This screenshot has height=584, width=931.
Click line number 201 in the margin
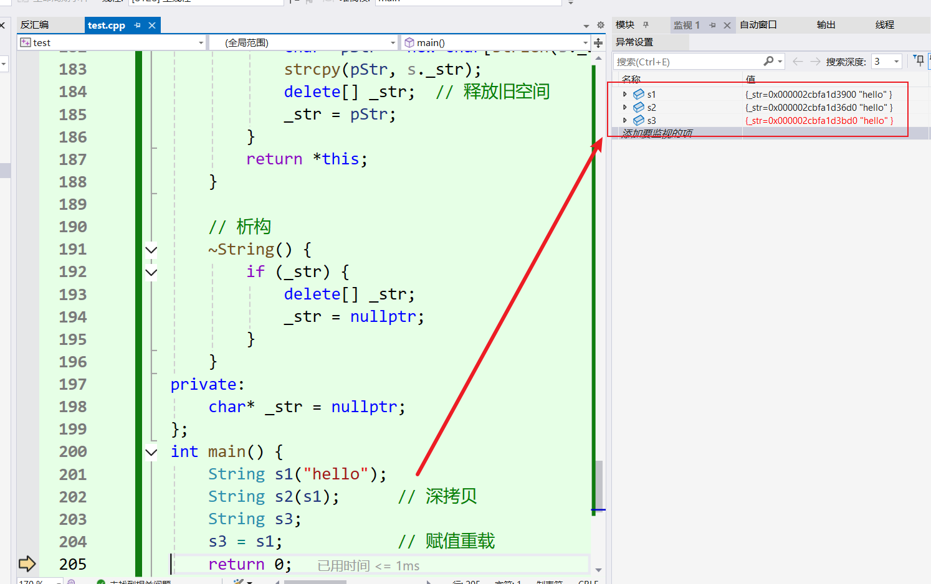(x=73, y=474)
